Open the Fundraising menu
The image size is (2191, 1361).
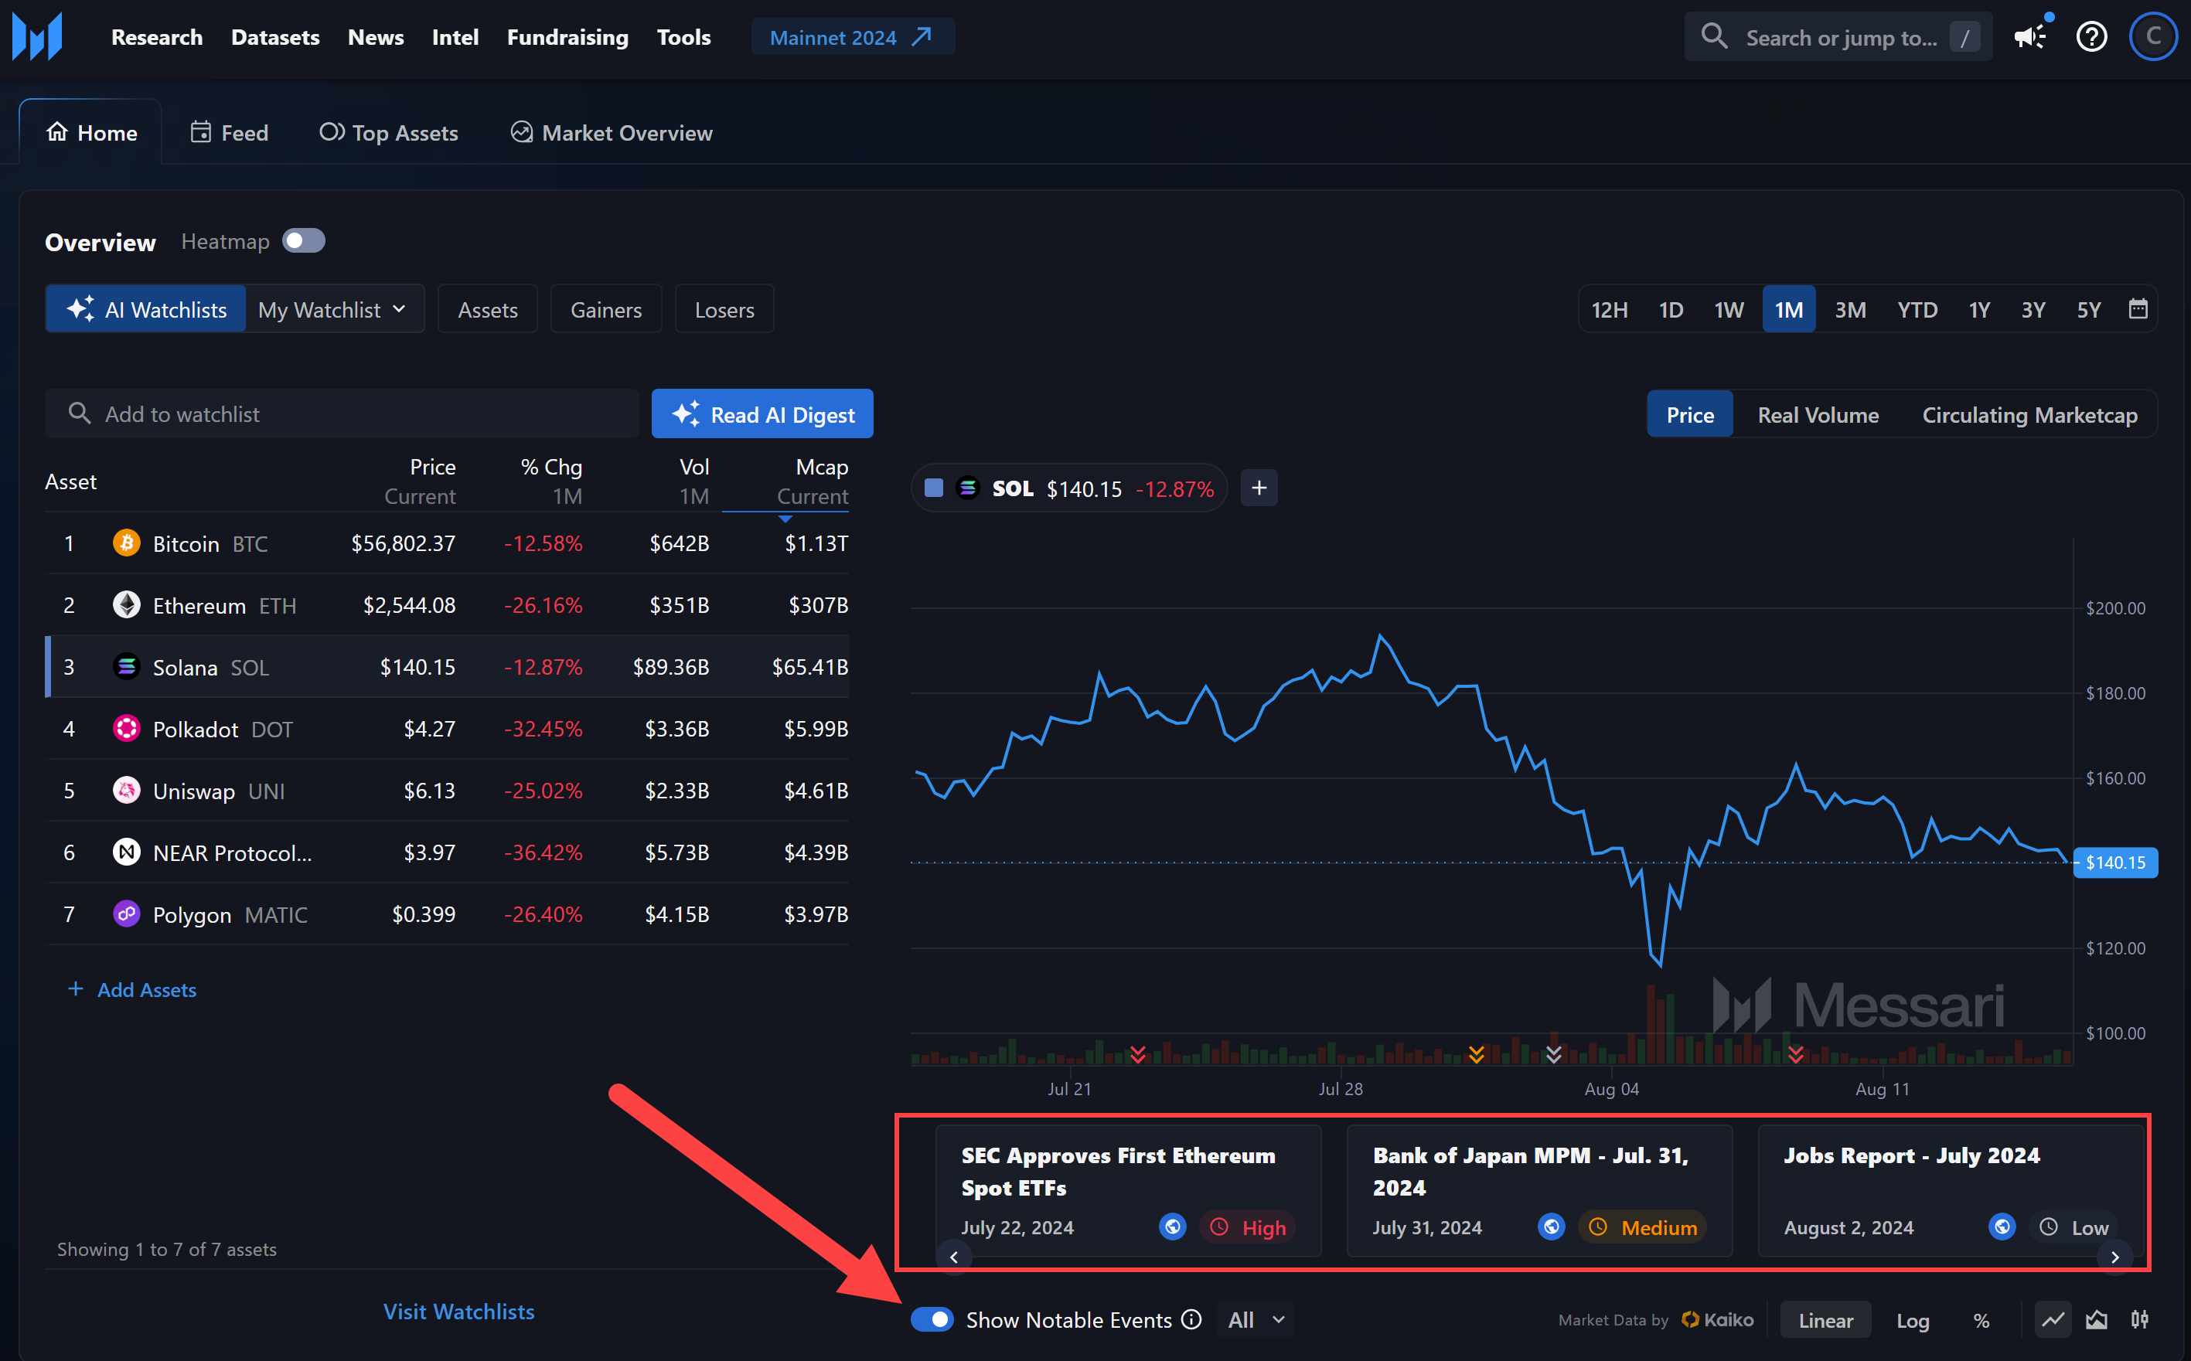(x=567, y=37)
